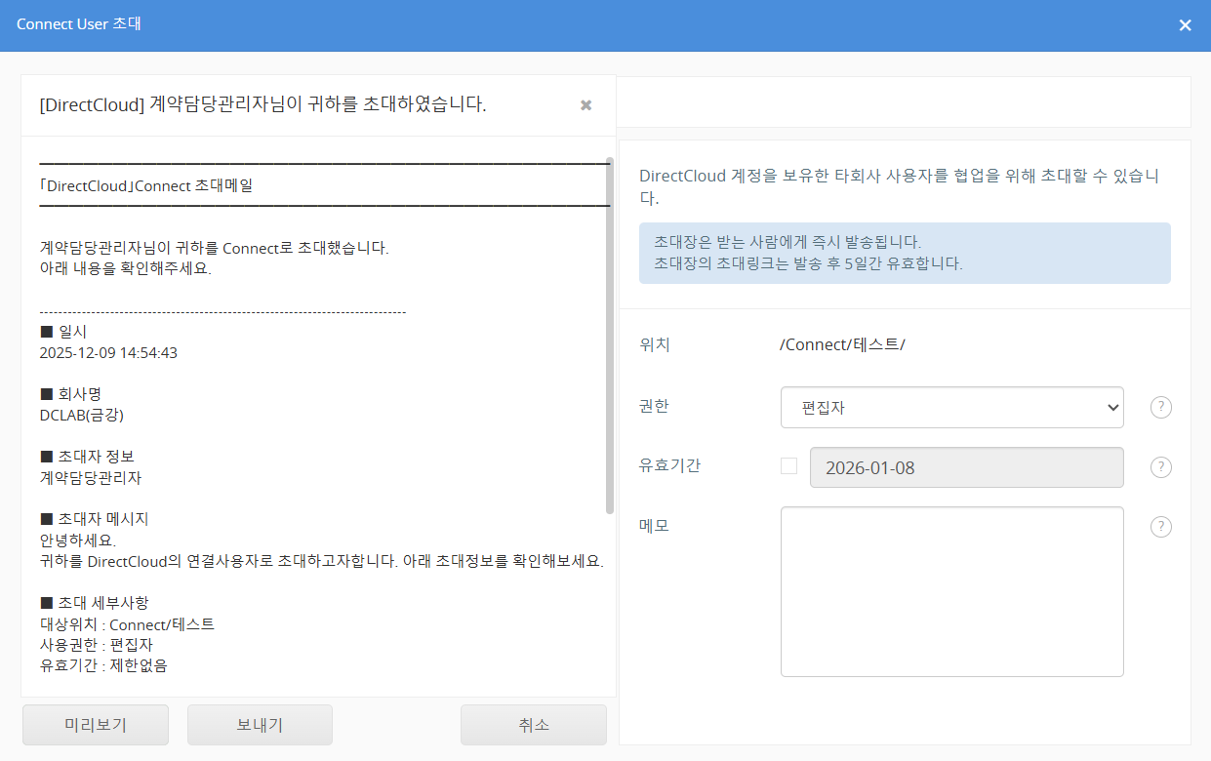Open help icon next to 메모
Image resolution: width=1211 pixels, height=761 pixels.
pos(1160,527)
